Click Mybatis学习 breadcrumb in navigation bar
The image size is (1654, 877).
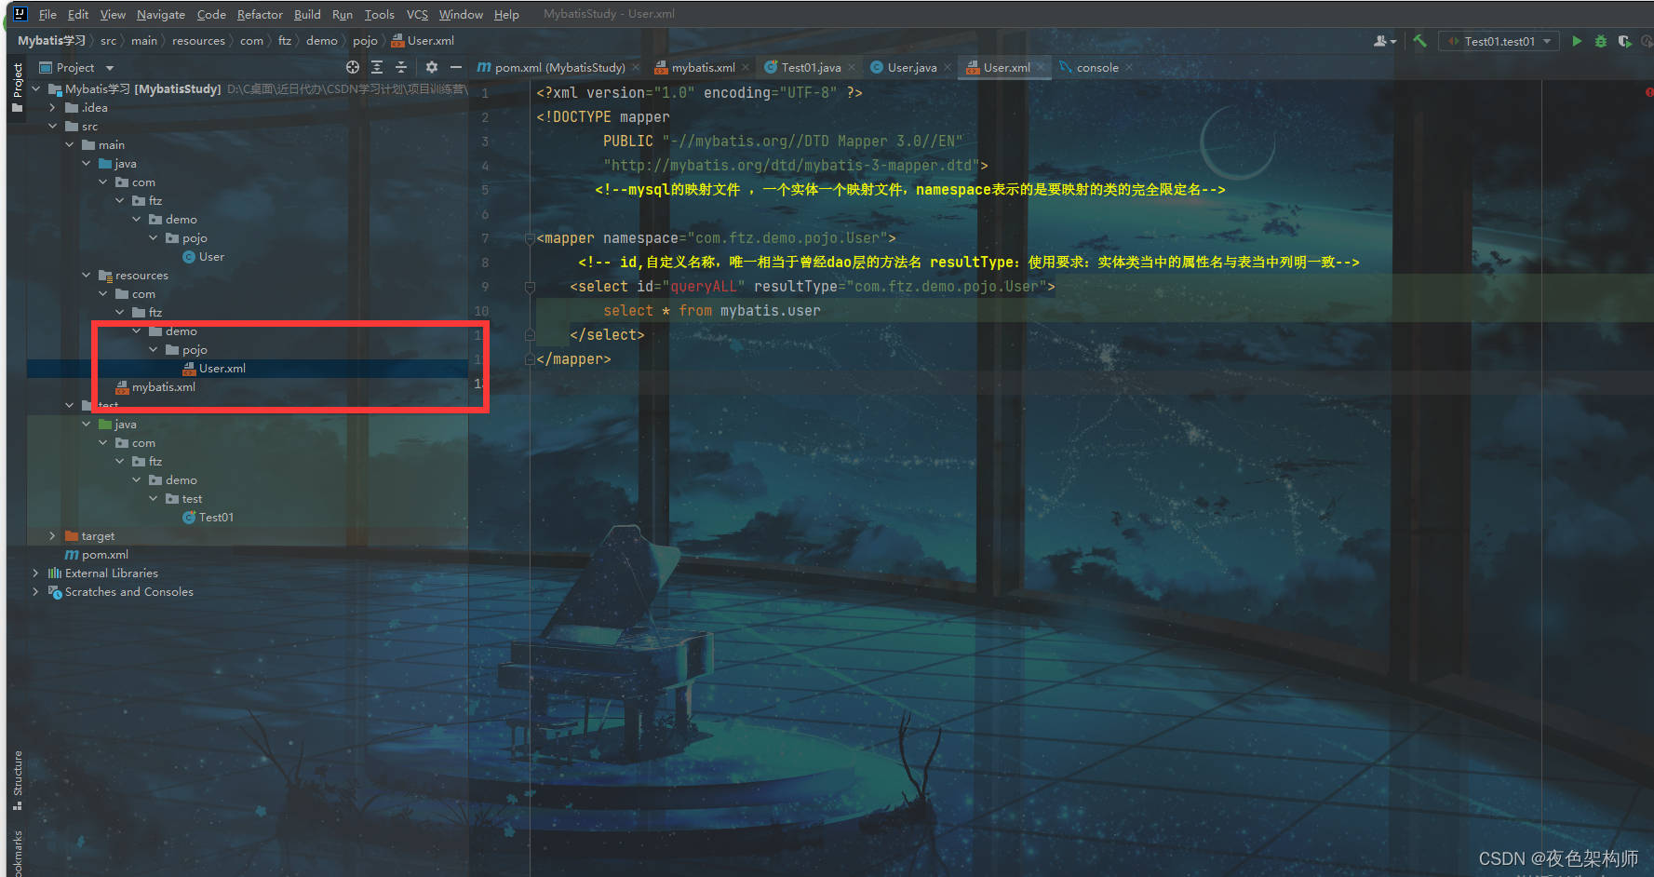51,41
